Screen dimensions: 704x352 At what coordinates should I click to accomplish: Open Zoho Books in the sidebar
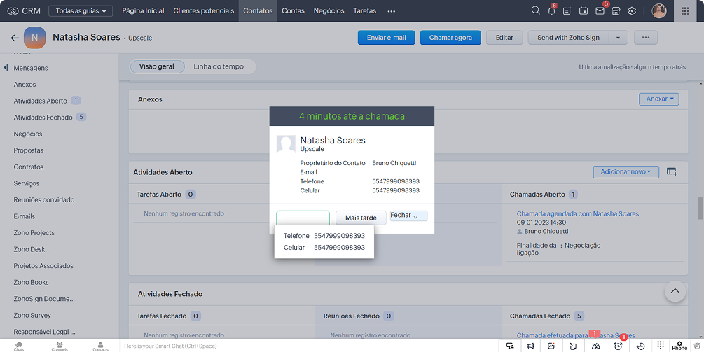pos(31,282)
